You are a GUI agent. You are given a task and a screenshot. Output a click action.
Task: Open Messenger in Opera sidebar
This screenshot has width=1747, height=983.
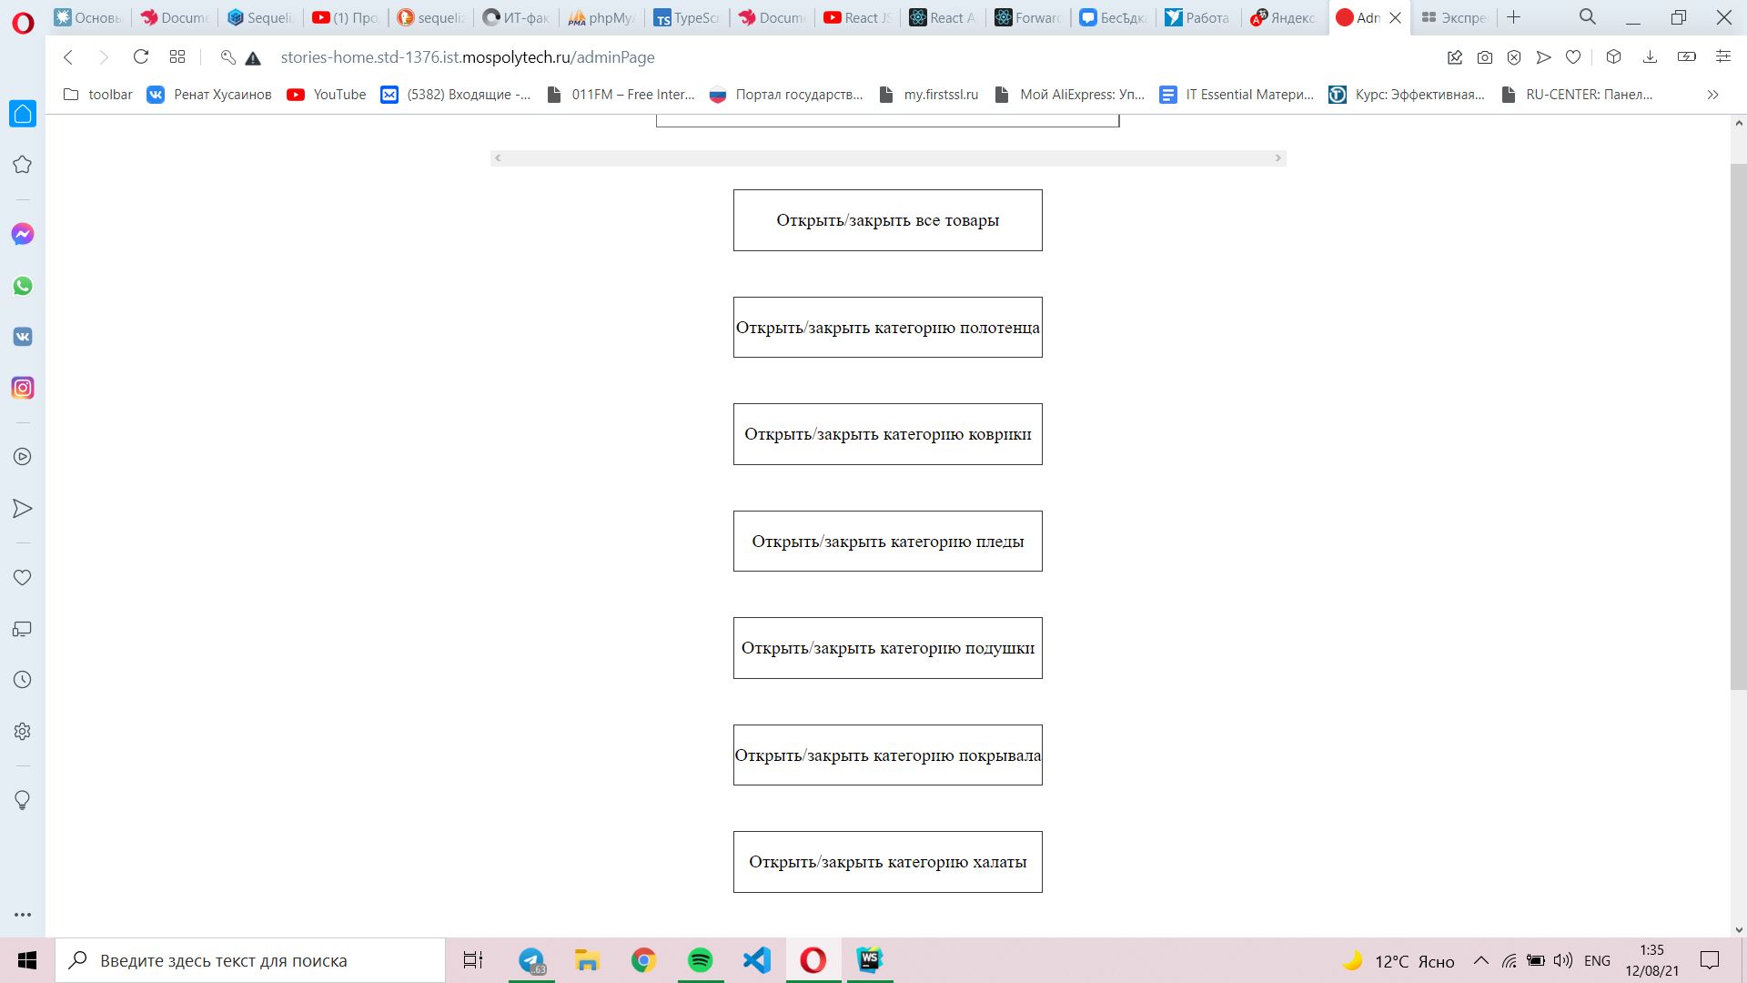23,235
